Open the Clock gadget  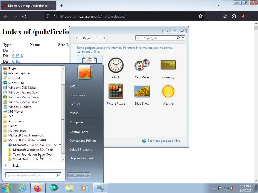point(116,68)
